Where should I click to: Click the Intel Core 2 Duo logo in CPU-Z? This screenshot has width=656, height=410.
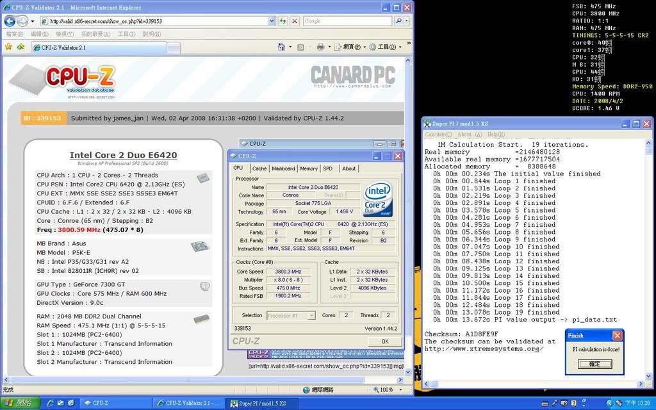pyautogui.click(x=378, y=199)
